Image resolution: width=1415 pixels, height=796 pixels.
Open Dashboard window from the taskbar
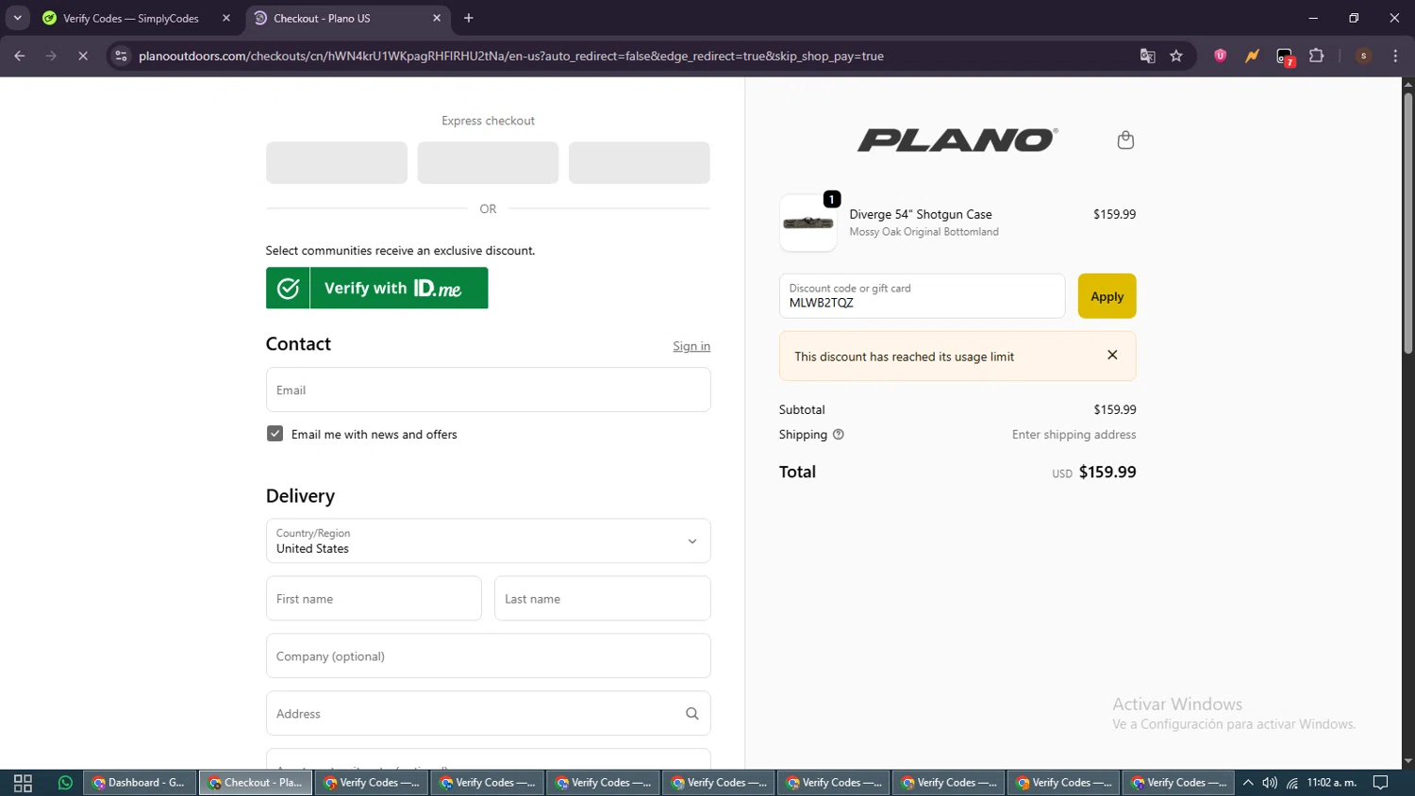pyautogui.click(x=140, y=783)
